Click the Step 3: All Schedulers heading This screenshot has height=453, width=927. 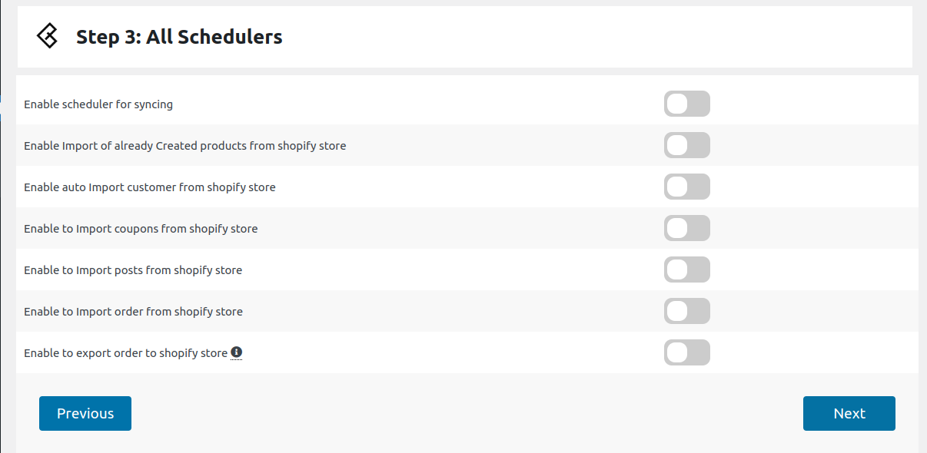pos(179,37)
